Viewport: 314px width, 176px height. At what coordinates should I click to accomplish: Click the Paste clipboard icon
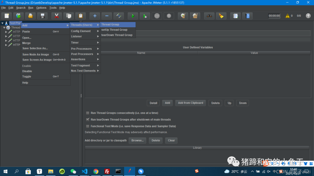point(81,16)
